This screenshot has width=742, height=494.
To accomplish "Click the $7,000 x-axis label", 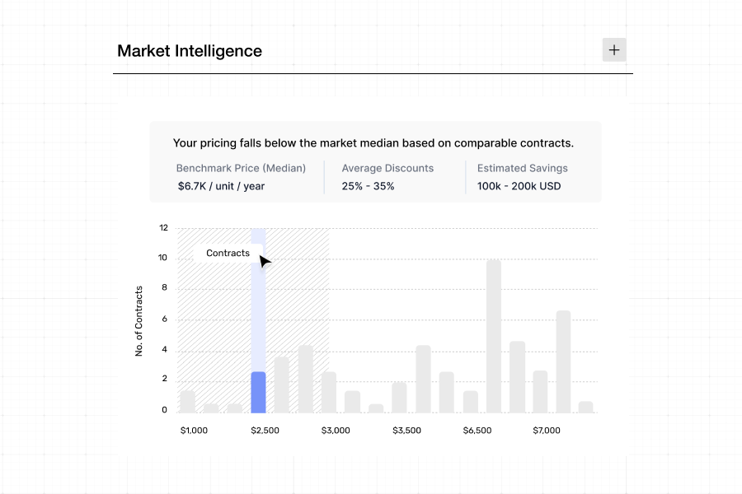I will point(547,431).
